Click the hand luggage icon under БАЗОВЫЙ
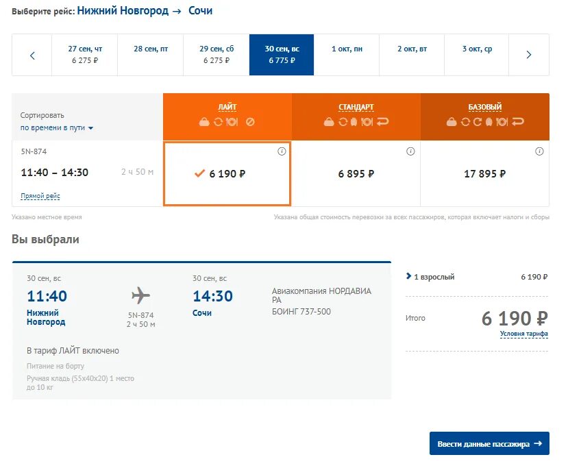This screenshot has width=568, height=468. coord(452,122)
